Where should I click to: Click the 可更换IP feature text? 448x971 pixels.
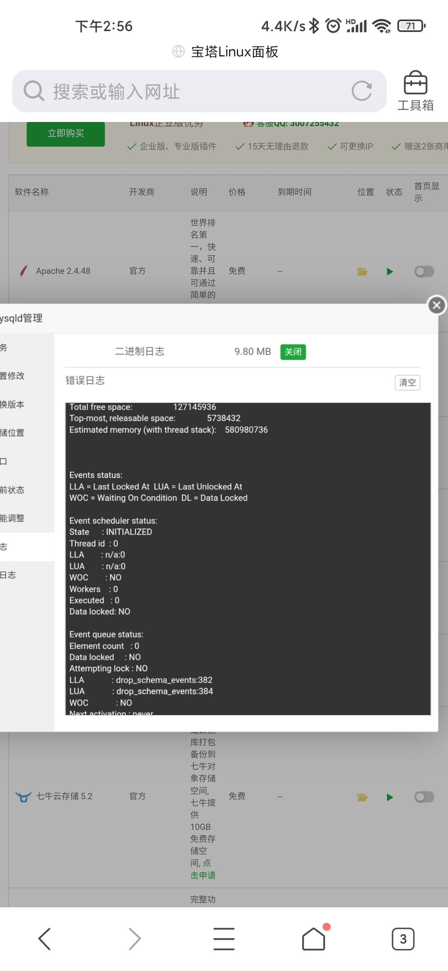coord(356,146)
